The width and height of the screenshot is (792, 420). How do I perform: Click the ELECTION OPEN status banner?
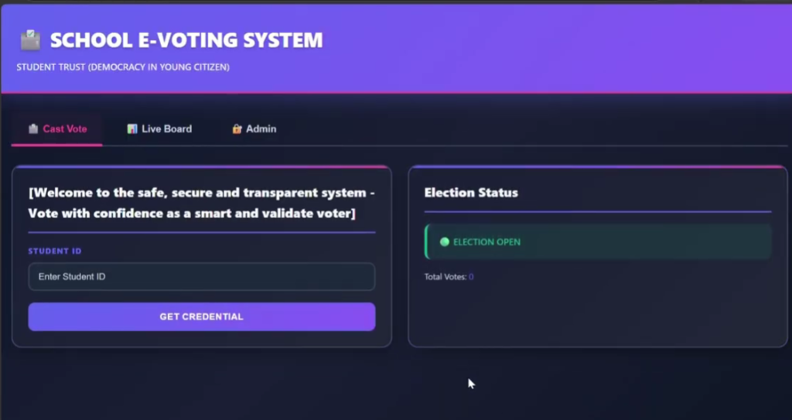coord(598,241)
